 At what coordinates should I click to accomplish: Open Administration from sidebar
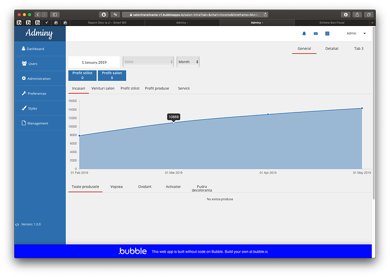(40, 79)
